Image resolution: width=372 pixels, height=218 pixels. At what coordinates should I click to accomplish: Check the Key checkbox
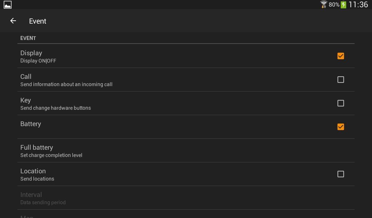[340, 103]
